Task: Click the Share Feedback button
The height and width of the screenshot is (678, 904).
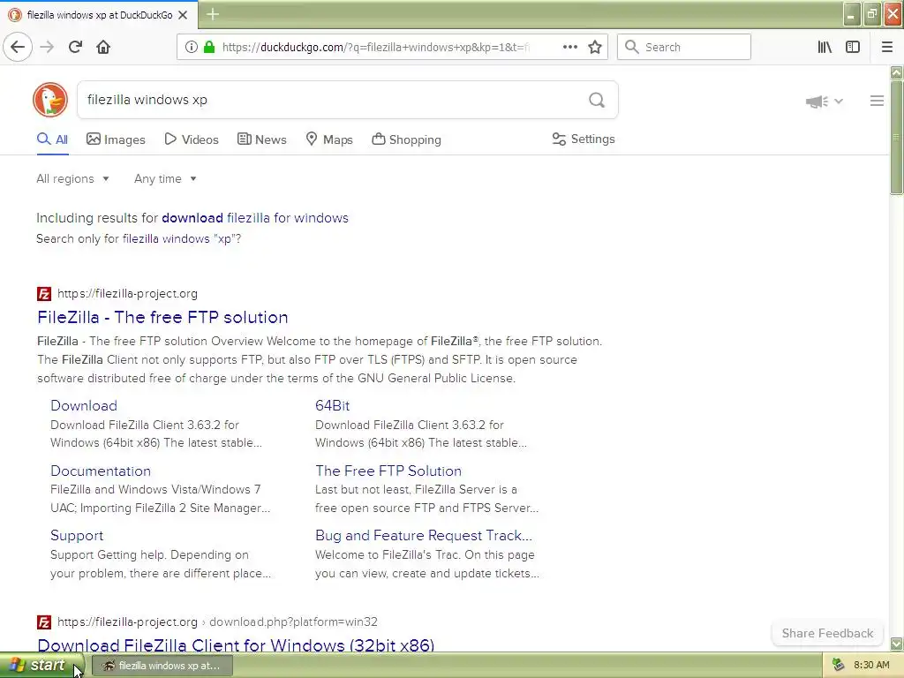Action: 827,633
